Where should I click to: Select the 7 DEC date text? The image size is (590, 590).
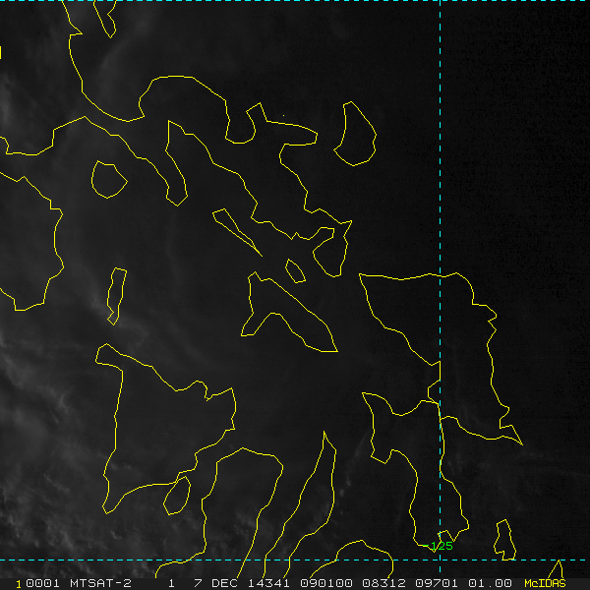pyautogui.click(x=216, y=583)
